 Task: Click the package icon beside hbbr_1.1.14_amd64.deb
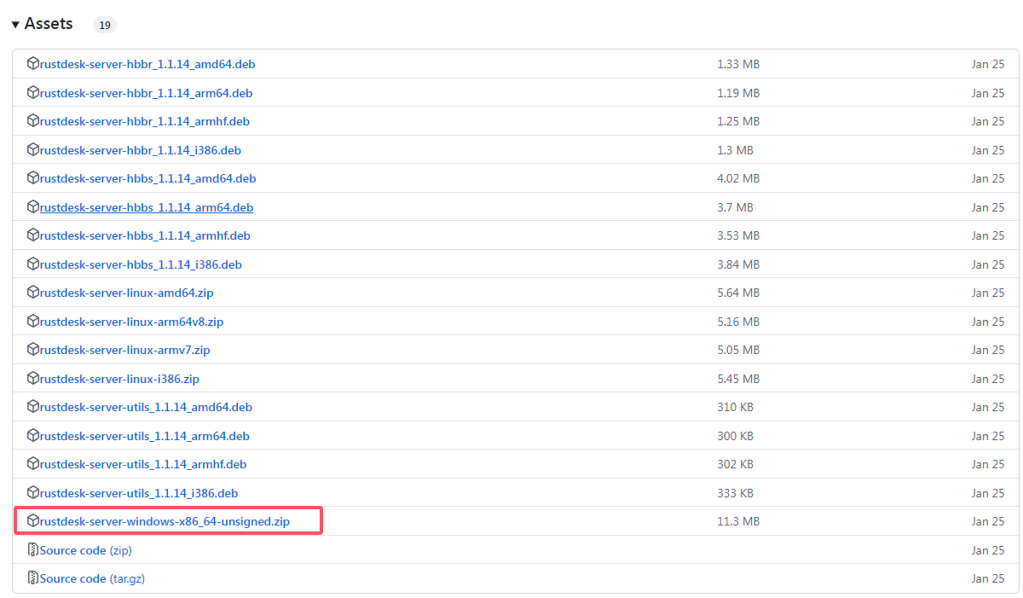pos(33,64)
